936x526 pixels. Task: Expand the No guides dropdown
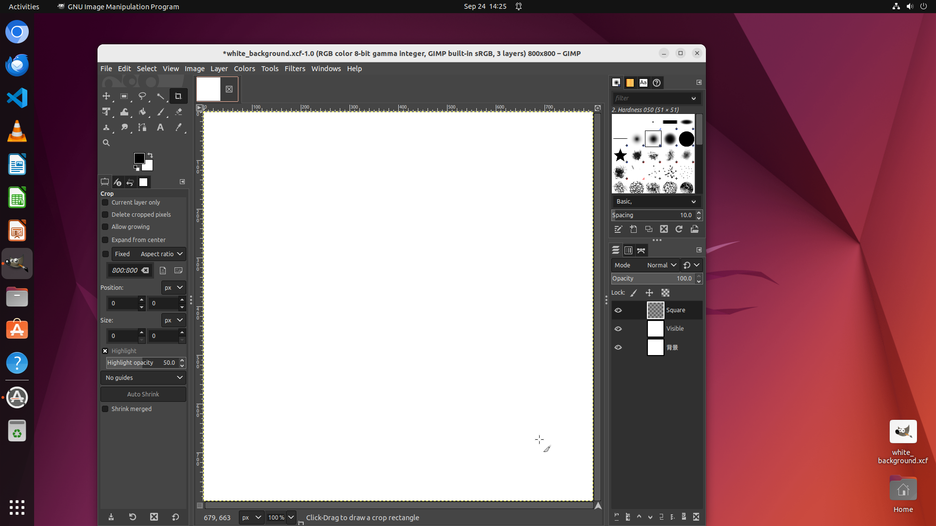[x=143, y=377]
